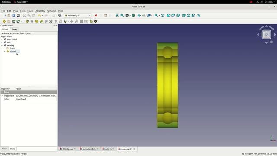Set Right view cube icon
277x156 pixels.
click(x=178, y=16)
